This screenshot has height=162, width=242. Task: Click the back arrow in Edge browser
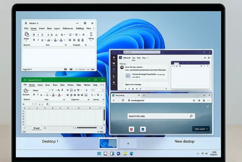[114, 100]
